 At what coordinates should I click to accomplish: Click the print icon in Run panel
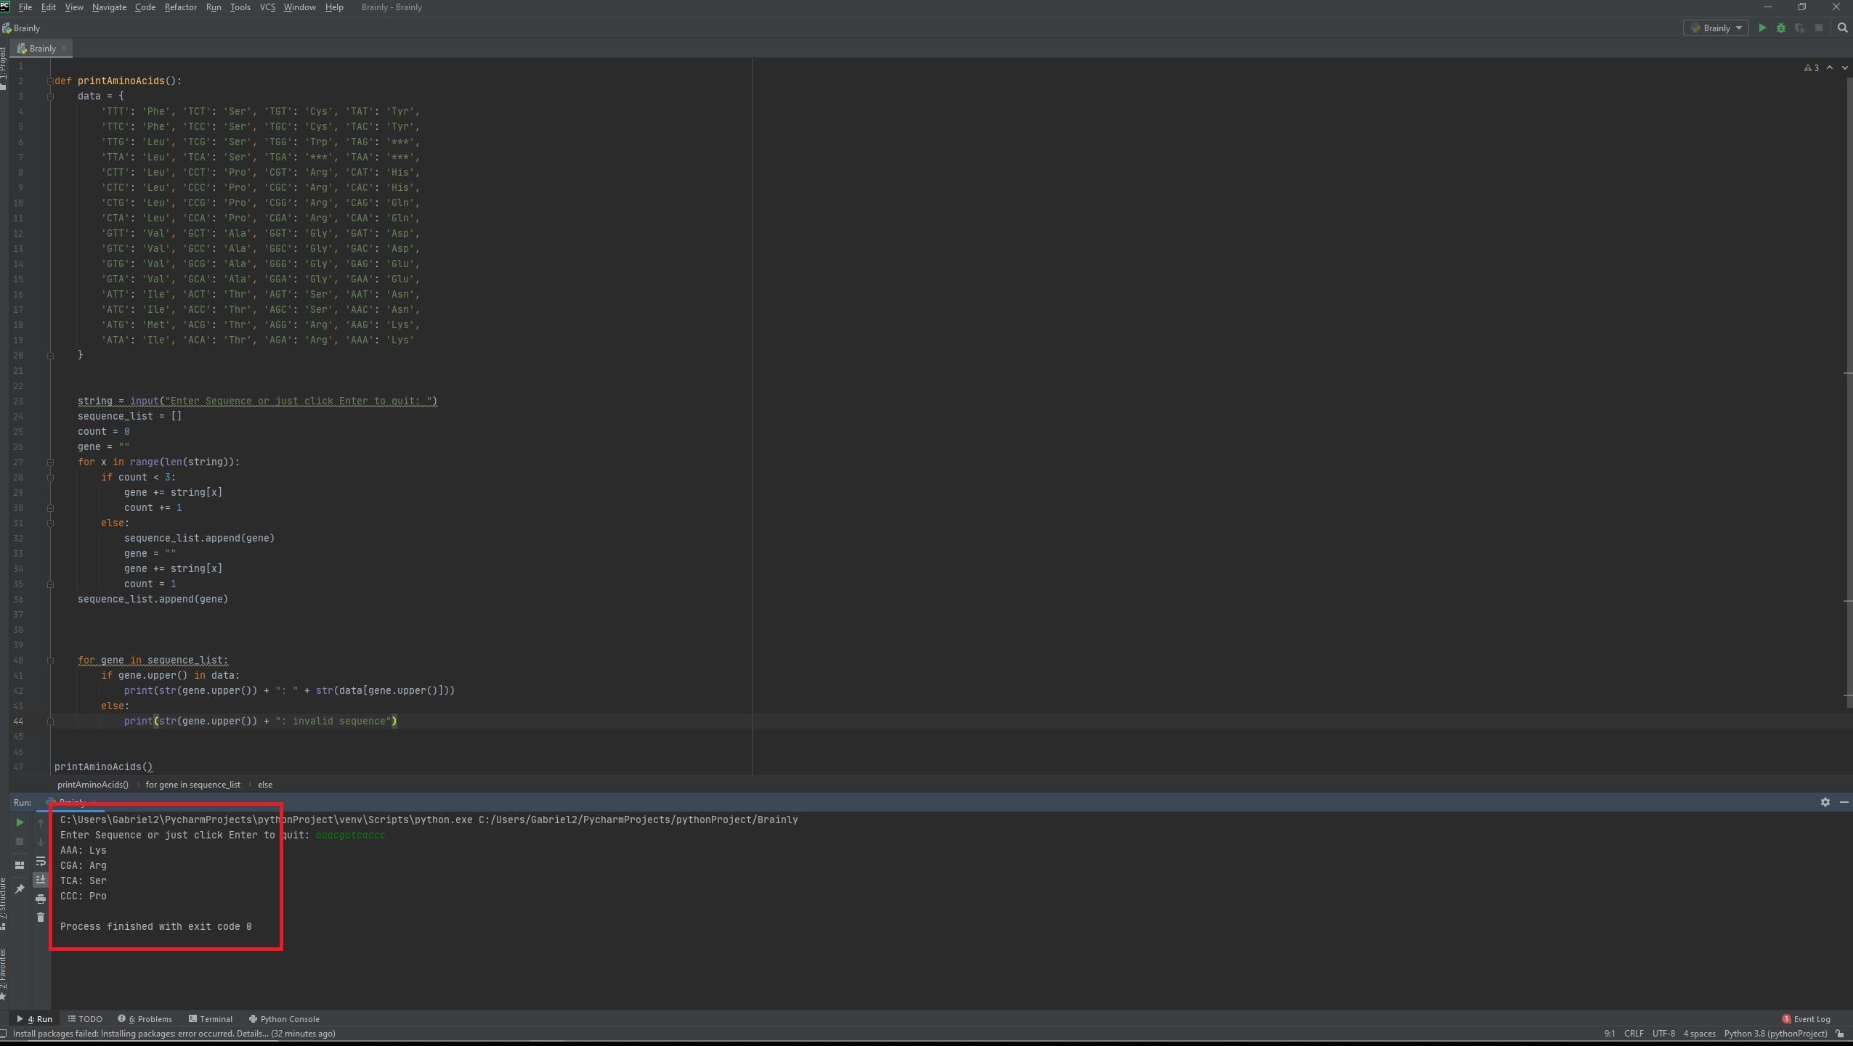41,899
